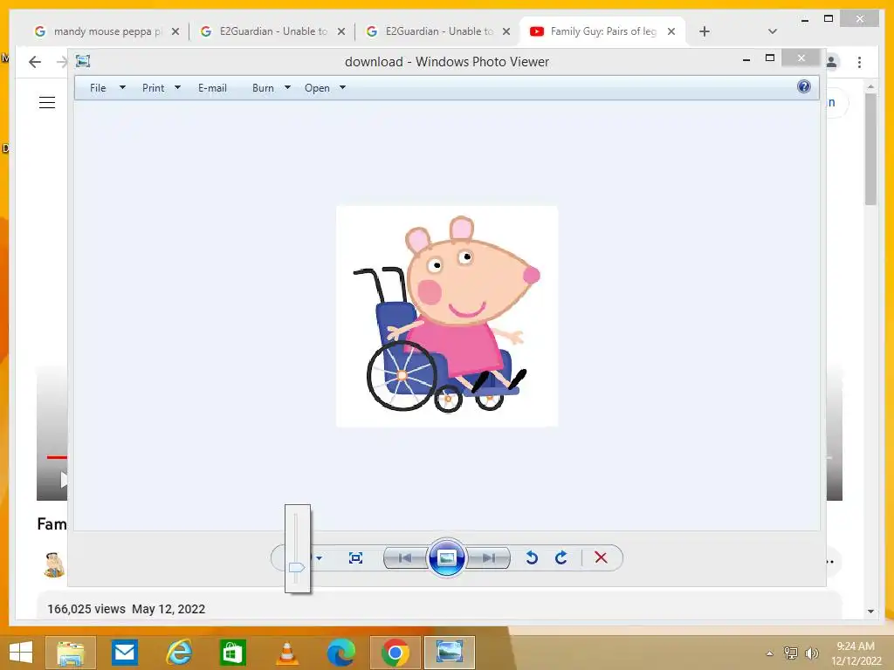This screenshot has width=894, height=670.
Task: Open the File menu in Photo Viewer
Action: point(98,88)
